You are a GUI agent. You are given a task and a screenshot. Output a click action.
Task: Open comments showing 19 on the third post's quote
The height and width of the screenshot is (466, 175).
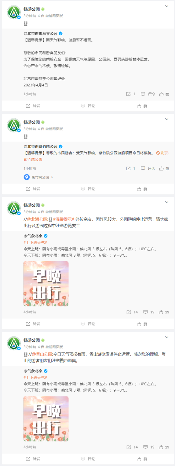(x=149, y=312)
